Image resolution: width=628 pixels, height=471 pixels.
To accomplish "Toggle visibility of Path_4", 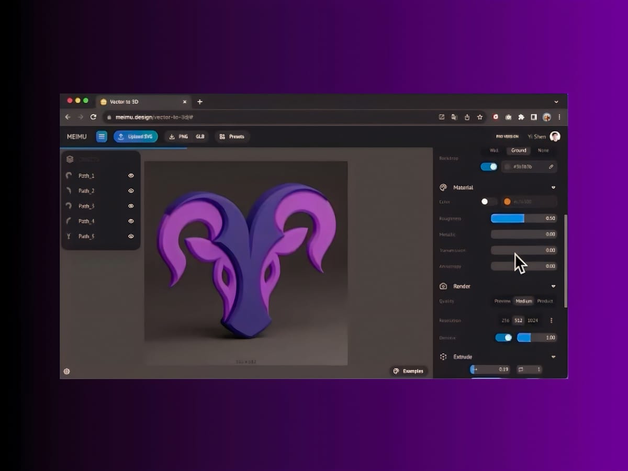I will click(x=131, y=221).
